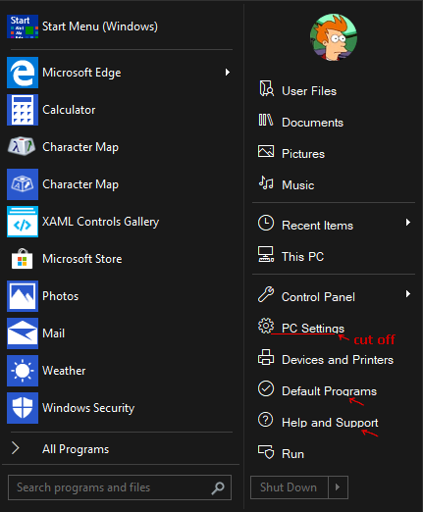This screenshot has width=423, height=512.
Task: Click the Microsoft Store label
Action: tap(82, 259)
